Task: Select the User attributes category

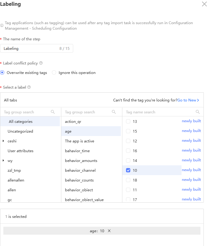Action: (20, 151)
